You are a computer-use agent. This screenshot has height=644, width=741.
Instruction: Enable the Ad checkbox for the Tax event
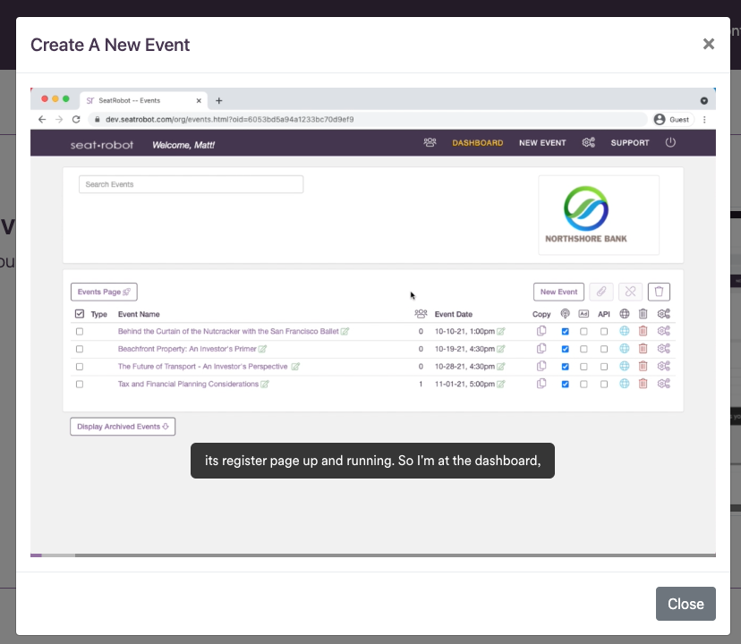point(584,383)
